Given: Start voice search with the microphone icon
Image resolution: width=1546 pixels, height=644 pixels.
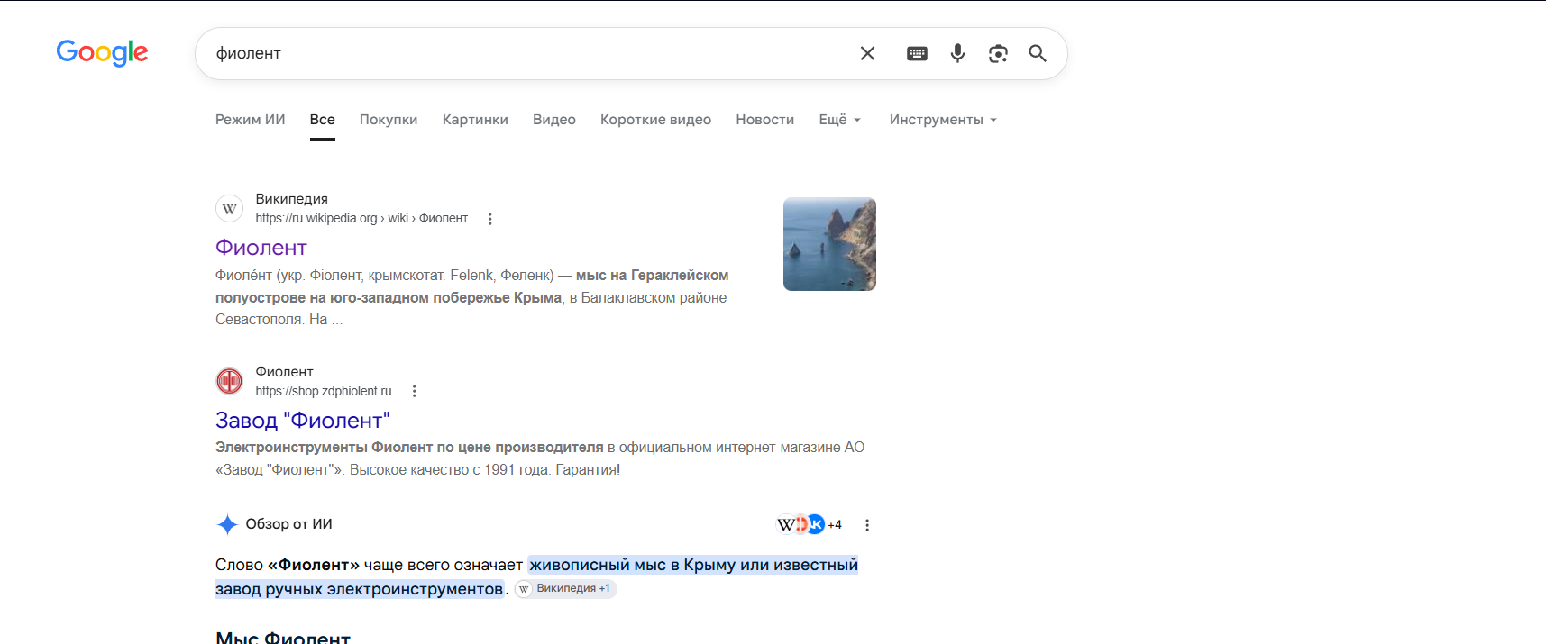Looking at the screenshot, I should [957, 53].
